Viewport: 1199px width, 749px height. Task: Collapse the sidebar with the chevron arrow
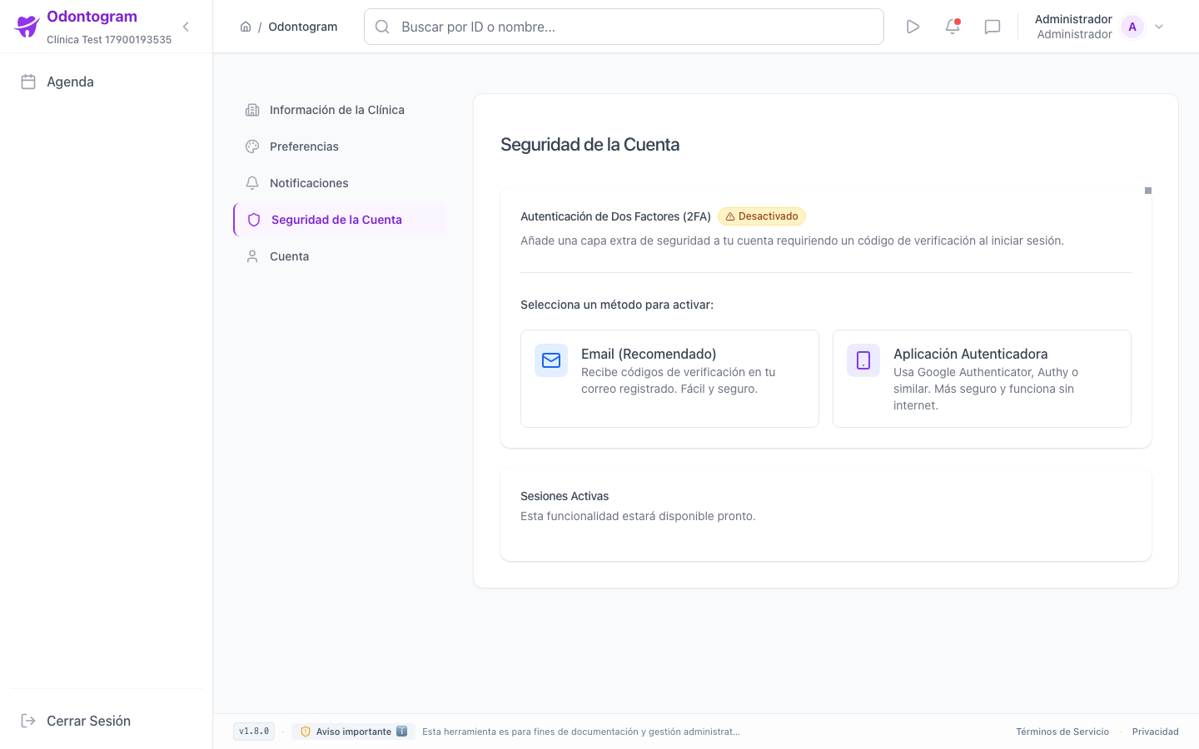coord(186,27)
